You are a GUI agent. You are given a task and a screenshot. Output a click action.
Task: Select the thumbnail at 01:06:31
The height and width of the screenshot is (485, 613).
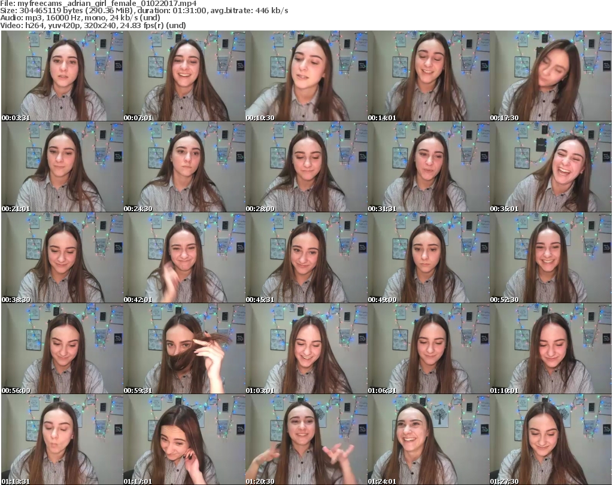429,349
